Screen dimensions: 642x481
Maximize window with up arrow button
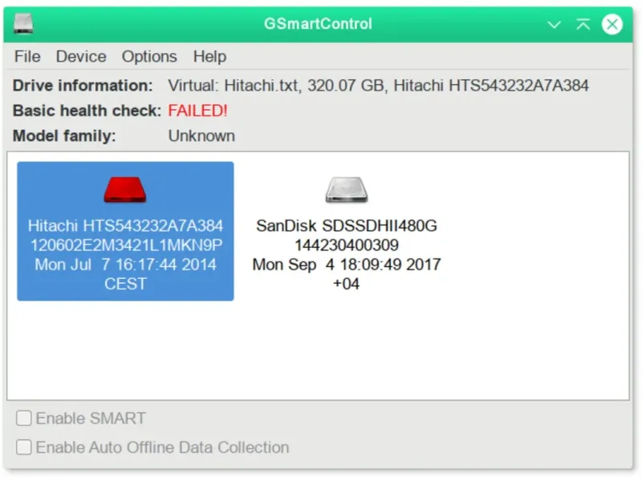coord(583,24)
